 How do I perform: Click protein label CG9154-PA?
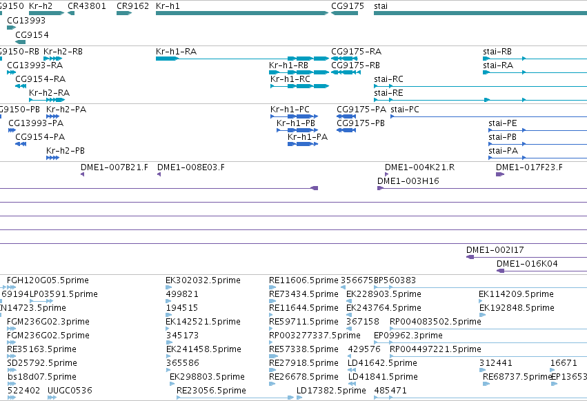[40, 137]
